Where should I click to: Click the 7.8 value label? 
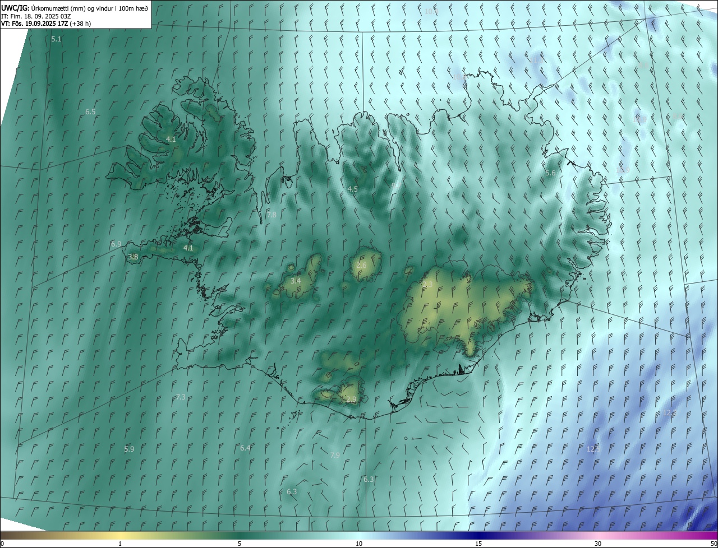tap(271, 215)
